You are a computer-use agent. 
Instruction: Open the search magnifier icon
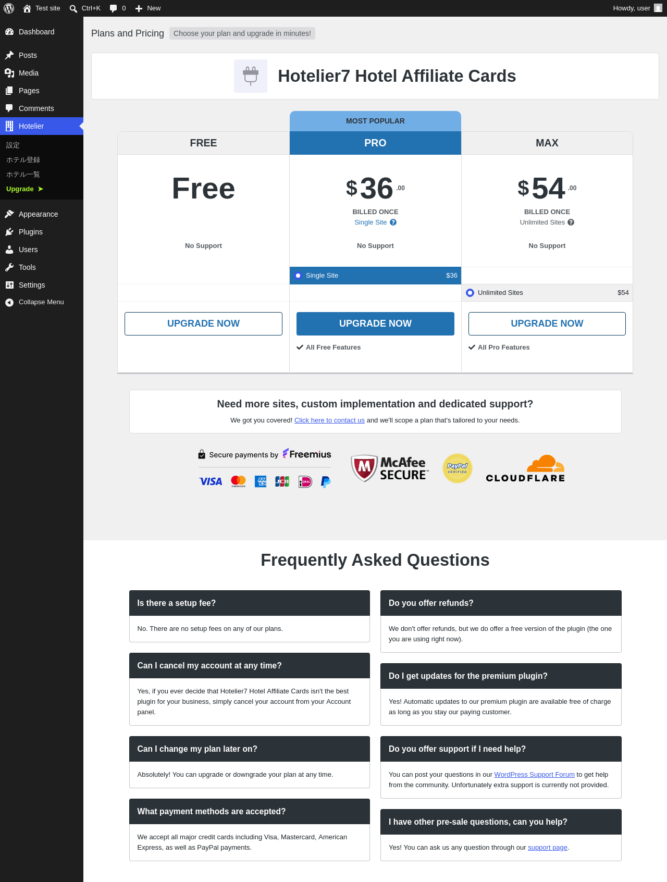73,8
